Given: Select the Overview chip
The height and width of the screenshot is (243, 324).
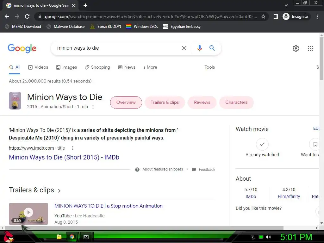Looking at the screenshot, I should [x=126, y=103].
